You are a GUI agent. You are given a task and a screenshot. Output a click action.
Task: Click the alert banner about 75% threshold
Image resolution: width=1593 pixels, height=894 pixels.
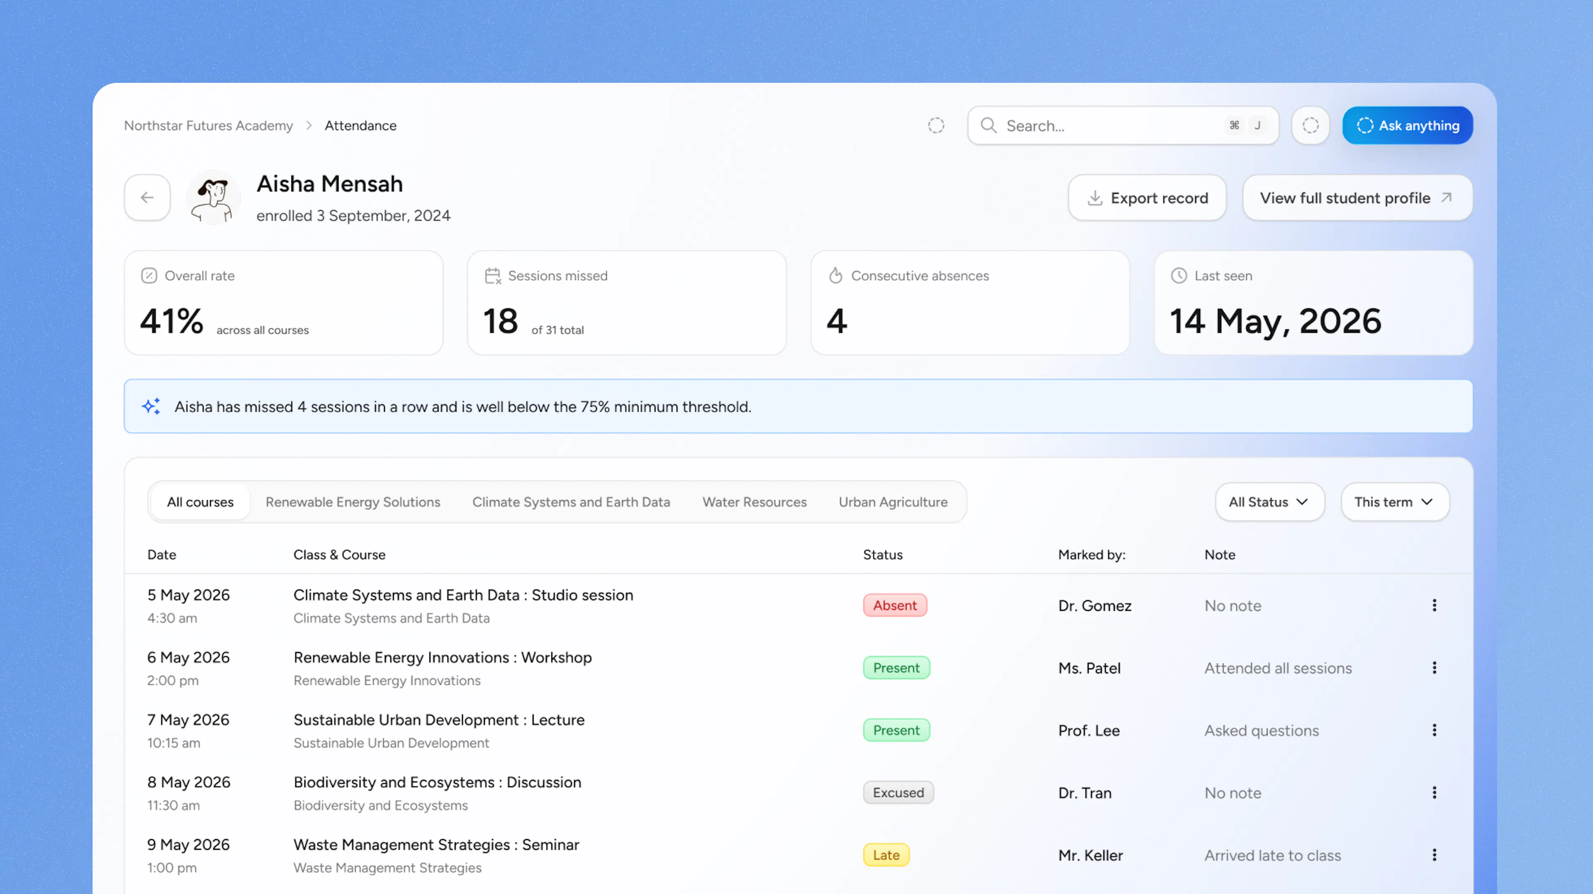coord(798,406)
